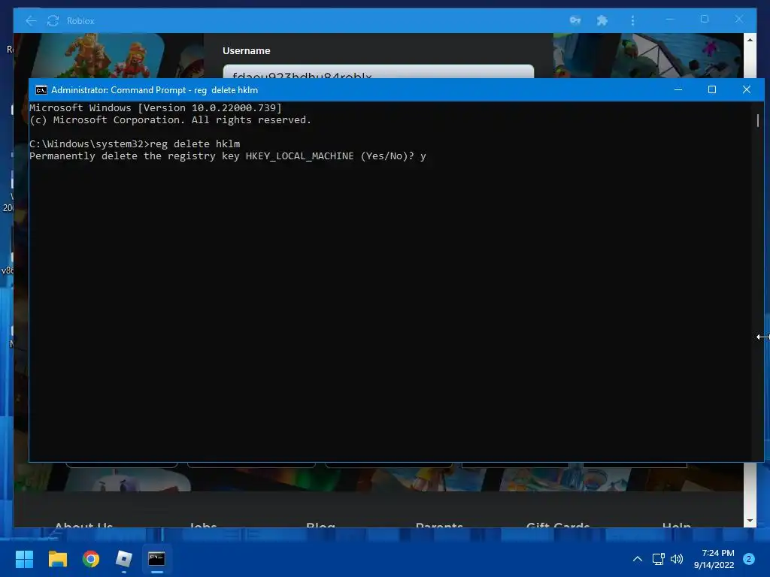Maximize the Roblox window
The width and height of the screenshot is (770, 577).
[705, 19]
